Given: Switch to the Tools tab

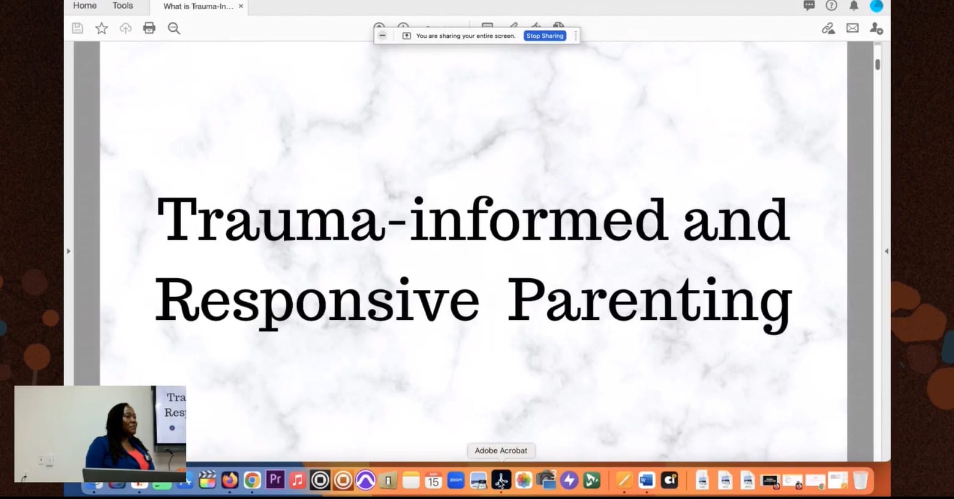Looking at the screenshot, I should coord(122,6).
